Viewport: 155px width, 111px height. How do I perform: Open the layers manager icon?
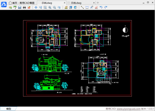[66, 7]
